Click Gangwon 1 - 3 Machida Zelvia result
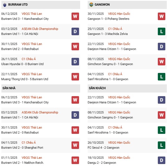The image size is (167, 166). (108, 34)
